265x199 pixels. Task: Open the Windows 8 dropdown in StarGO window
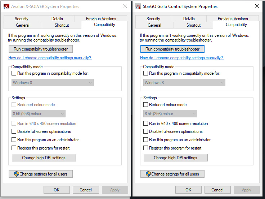pos(184,83)
